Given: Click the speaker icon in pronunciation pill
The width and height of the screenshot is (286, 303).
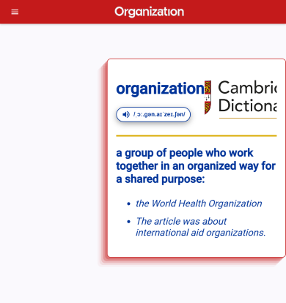Looking at the screenshot, I should tap(126, 114).
